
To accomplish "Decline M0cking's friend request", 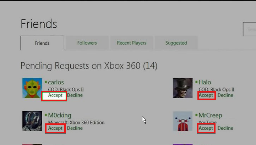I will (75, 128).
